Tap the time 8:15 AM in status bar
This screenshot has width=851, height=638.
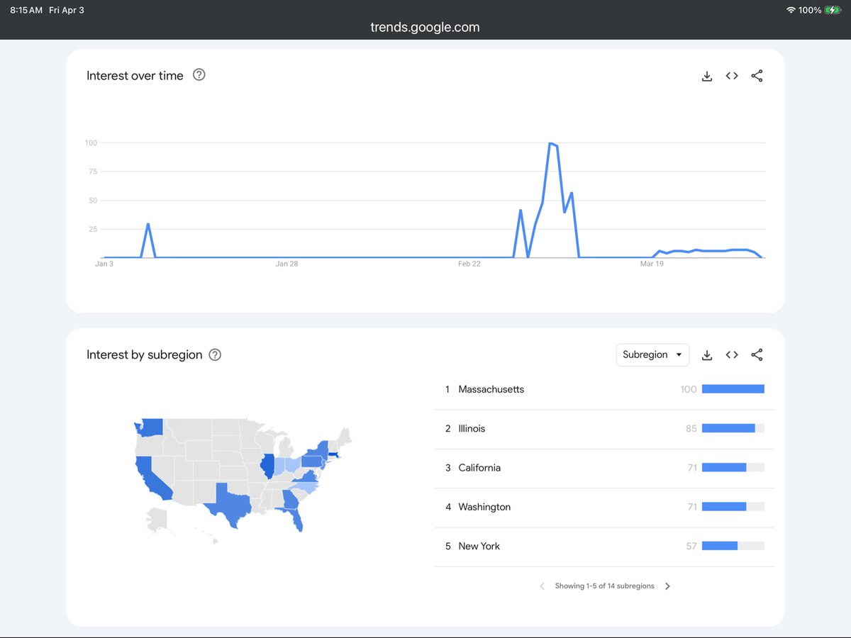[x=26, y=10]
